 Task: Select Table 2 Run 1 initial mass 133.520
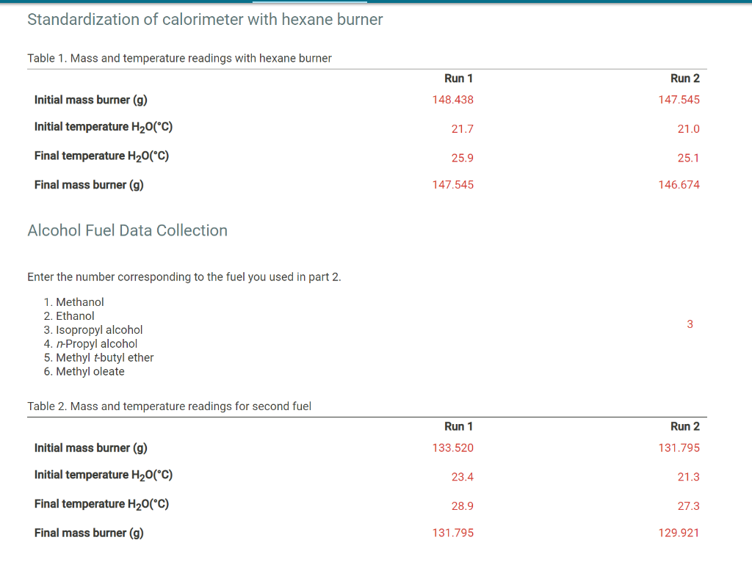[x=452, y=448]
